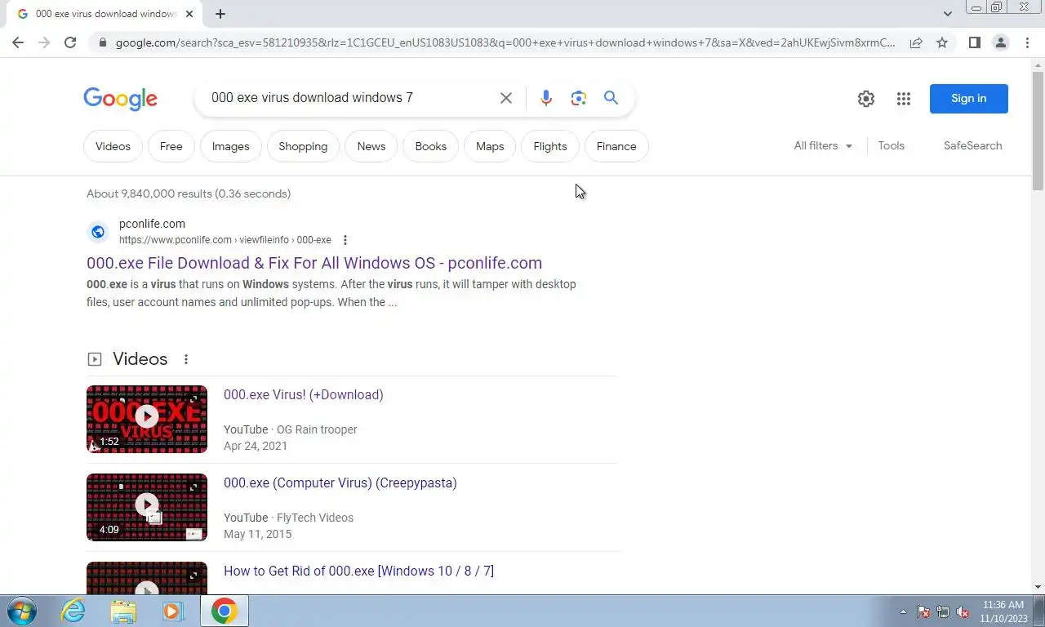Image resolution: width=1045 pixels, height=627 pixels.
Task: Open the Chrome side panel
Action: coord(974,42)
